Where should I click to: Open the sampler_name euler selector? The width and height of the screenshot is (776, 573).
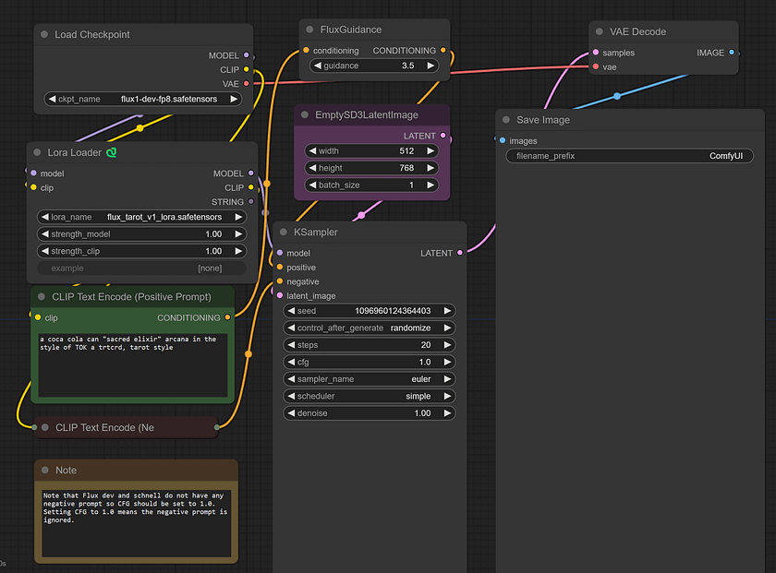pos(370,378)
